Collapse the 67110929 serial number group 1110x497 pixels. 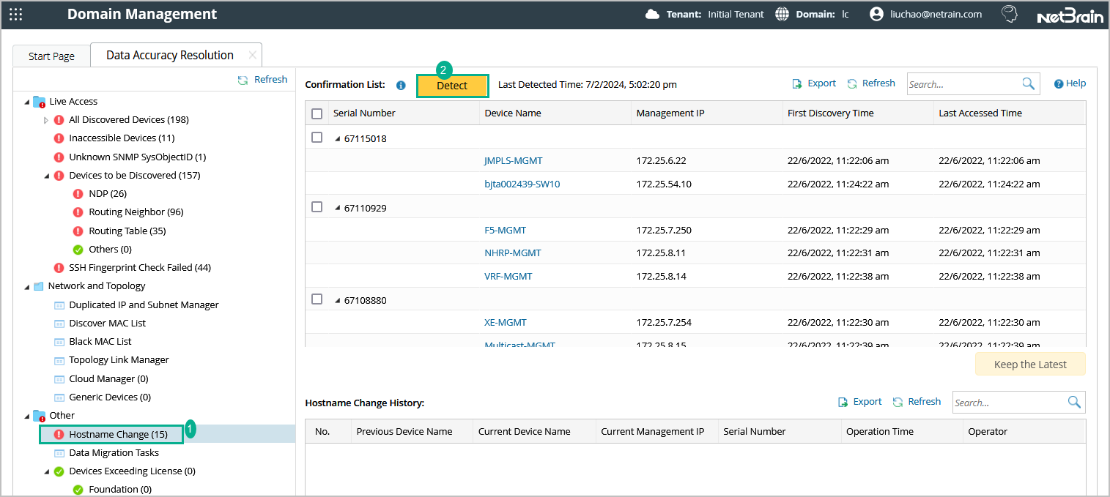(x=337, y=208)
